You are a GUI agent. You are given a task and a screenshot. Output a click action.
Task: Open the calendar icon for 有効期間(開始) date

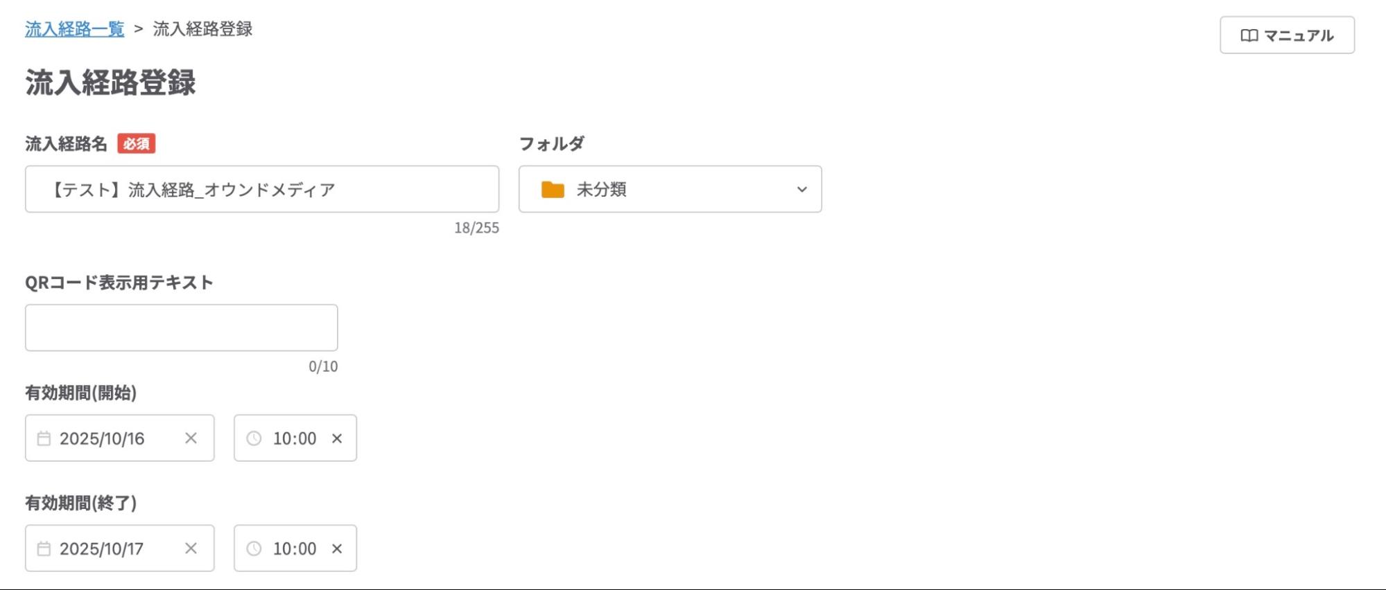pos(44,438)
